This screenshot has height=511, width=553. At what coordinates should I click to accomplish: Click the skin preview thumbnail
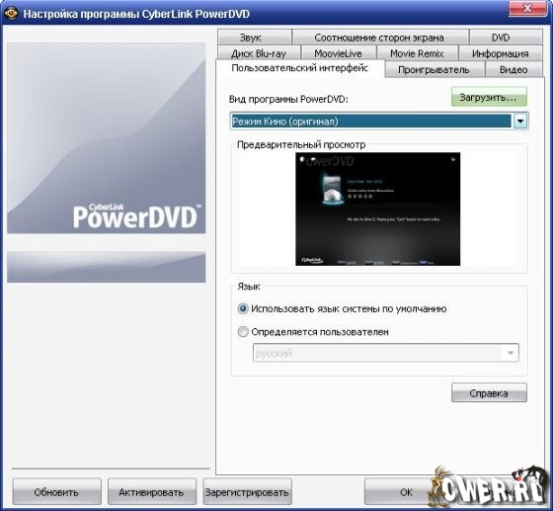pyautogui.click(x=377, y=209)
